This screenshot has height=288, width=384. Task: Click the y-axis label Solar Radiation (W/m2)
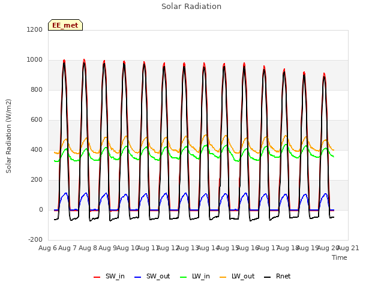click(8, 136)
